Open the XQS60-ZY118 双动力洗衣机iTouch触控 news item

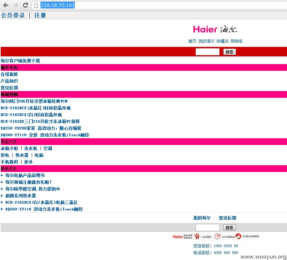coord(44,209)
